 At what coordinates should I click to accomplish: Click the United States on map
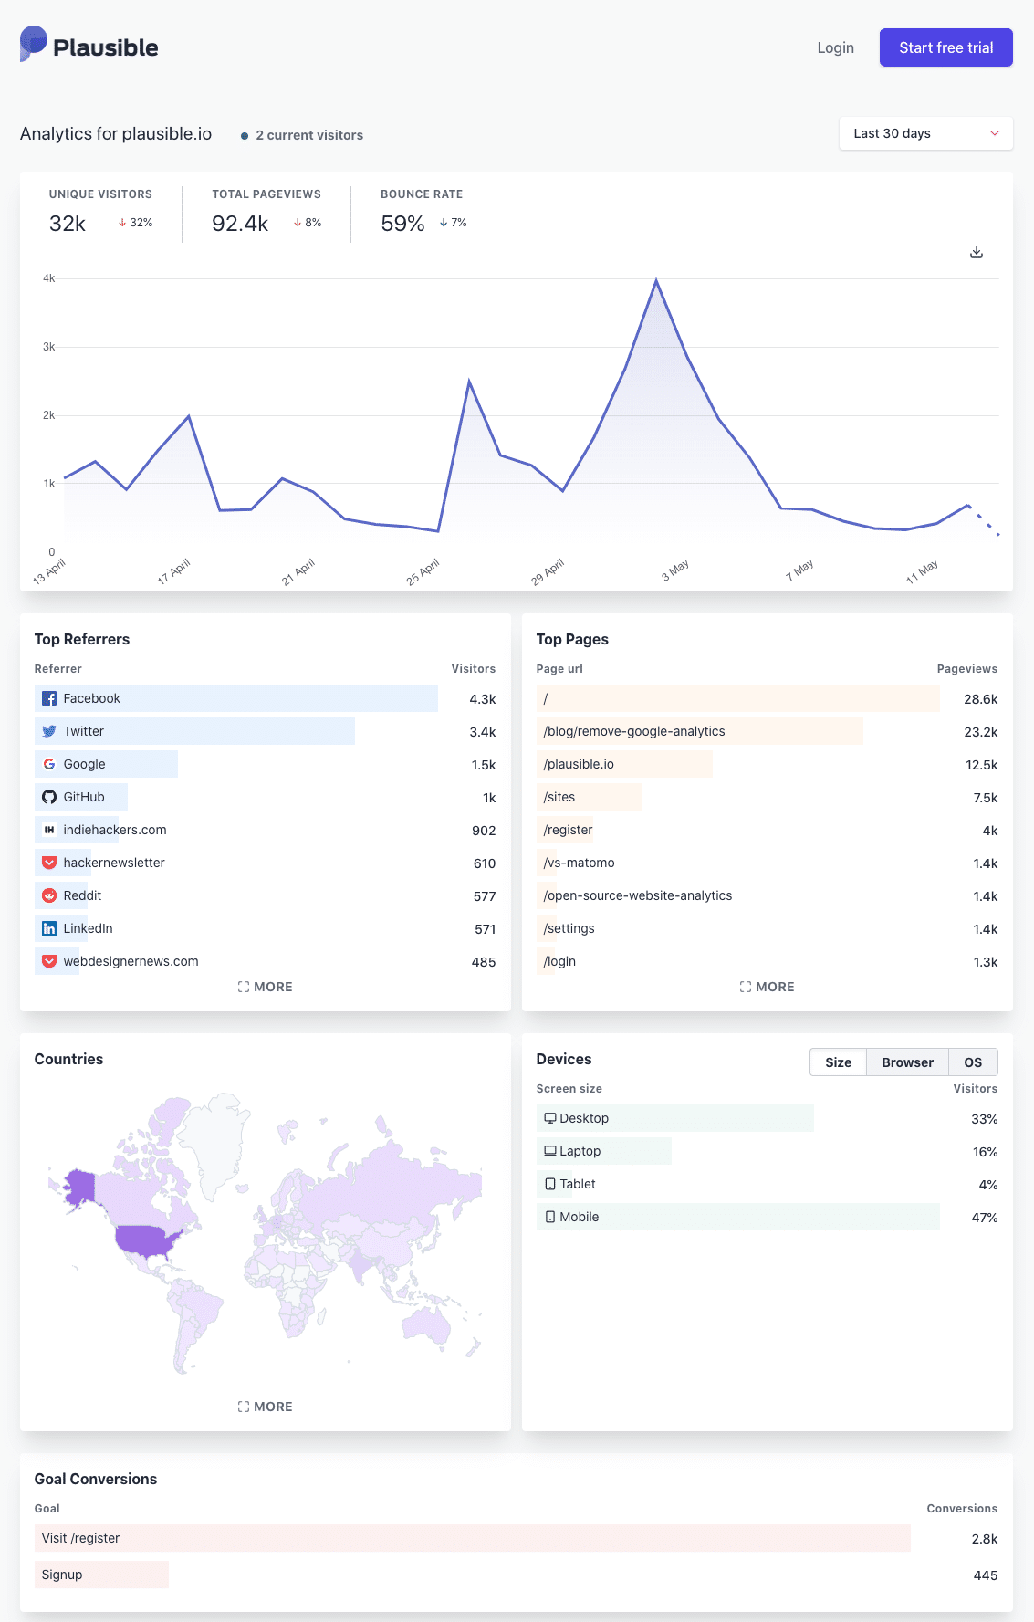pyautogui.click(x=146, y=1240)
